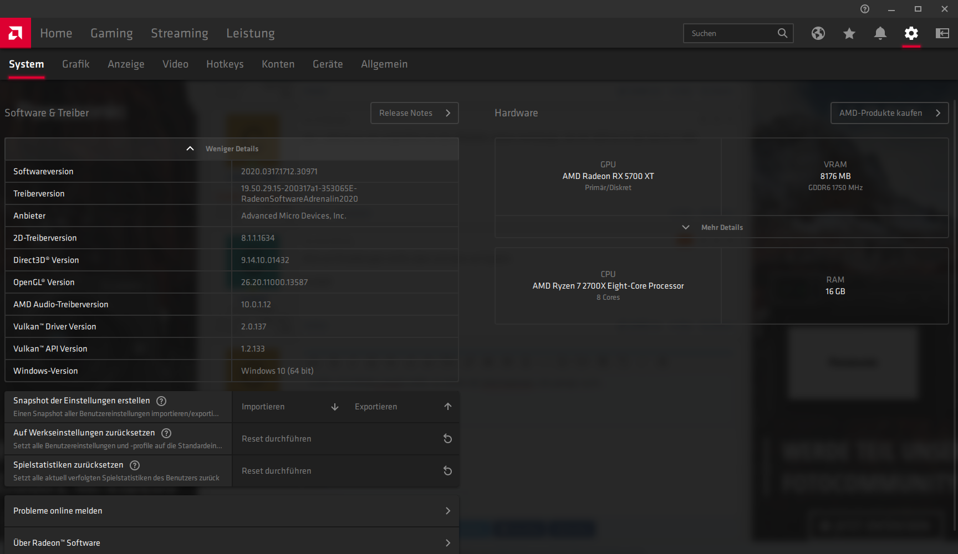Click 2D-Treiberversion value 8.1.1.1634
Screen dimensions: 958x554
click(x=258, y=238)
